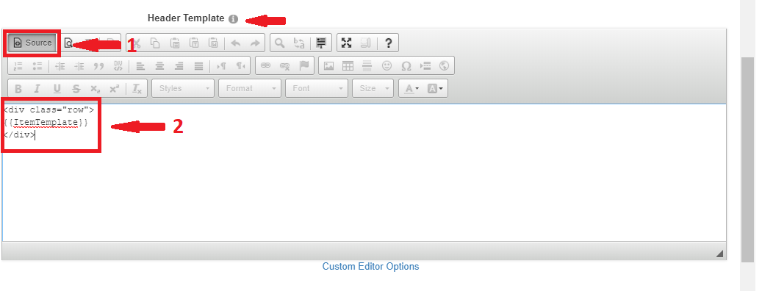
Task: Open the Size dropdown
Action: click(373, 88)
